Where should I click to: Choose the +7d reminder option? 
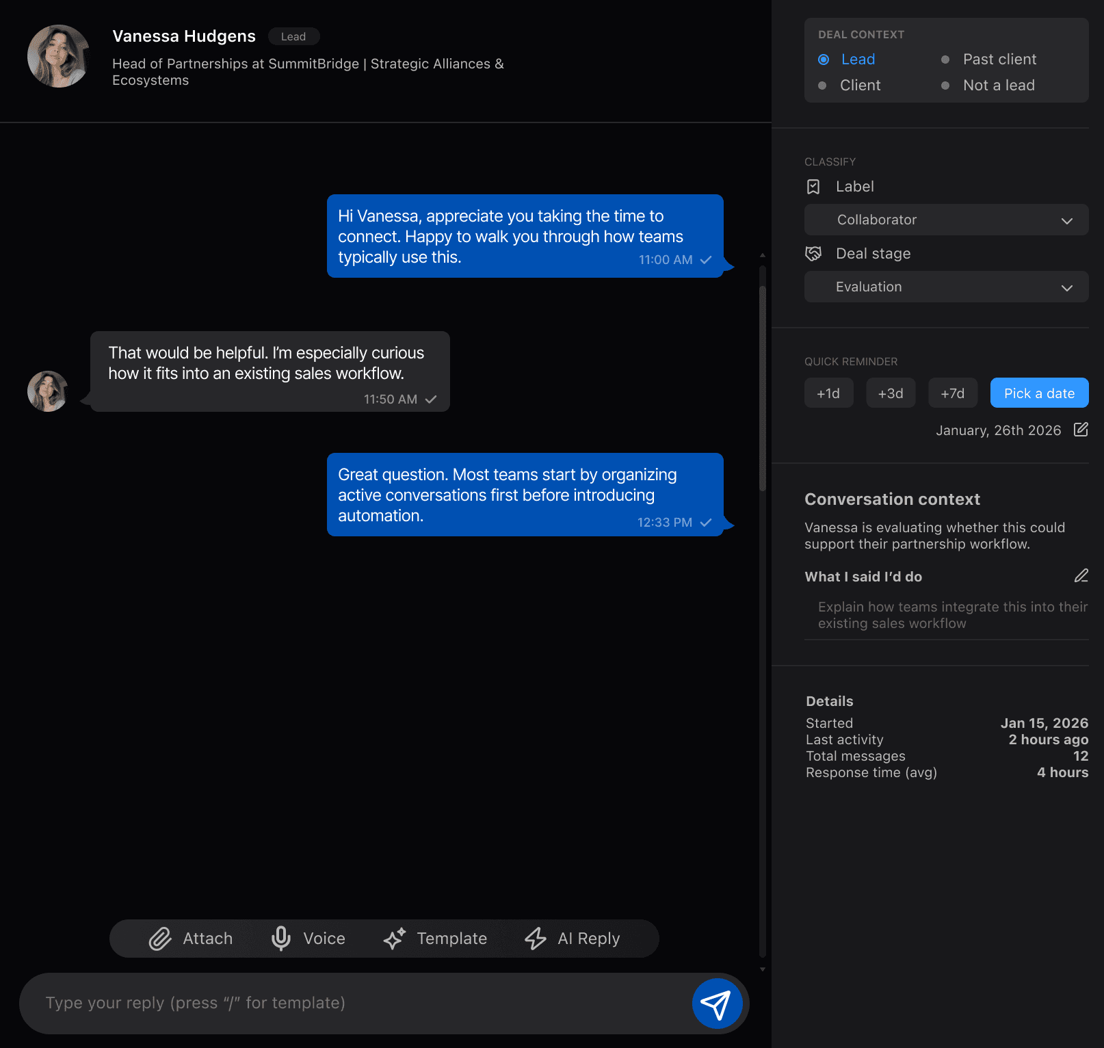(952, 393)
